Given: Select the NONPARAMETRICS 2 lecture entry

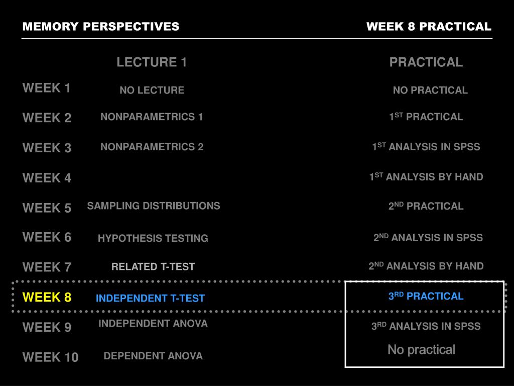Looking at the screenshot, I should [x=152, y=146].
